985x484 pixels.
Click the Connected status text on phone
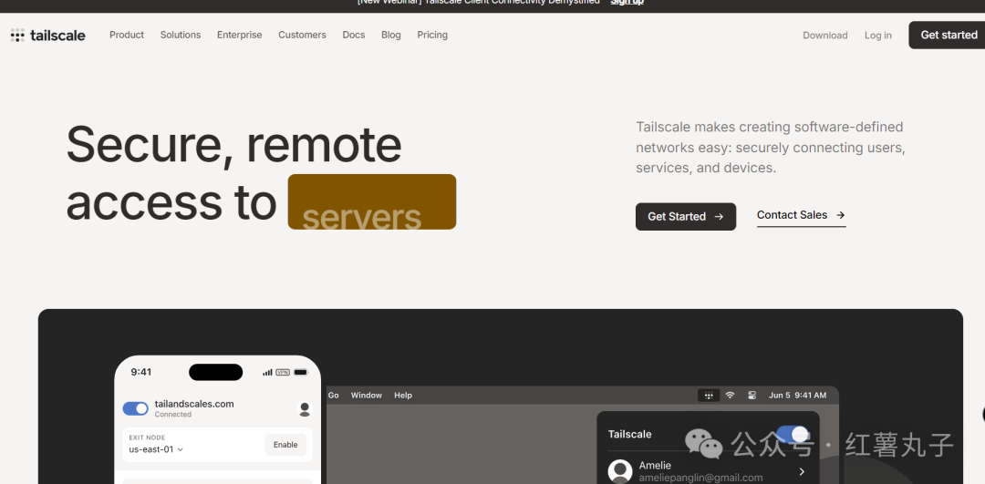(172, 415)
